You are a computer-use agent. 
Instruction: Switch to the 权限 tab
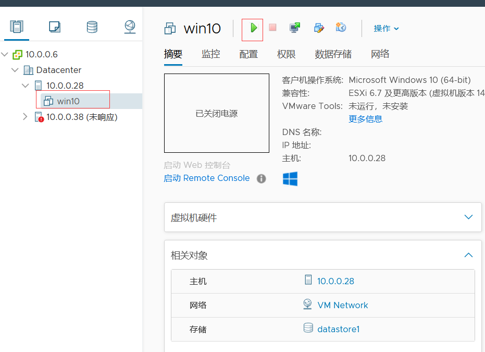coord(286,54)
